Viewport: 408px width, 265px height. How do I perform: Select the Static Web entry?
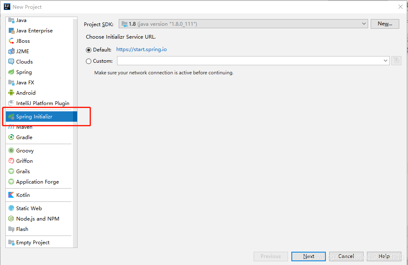39,208
